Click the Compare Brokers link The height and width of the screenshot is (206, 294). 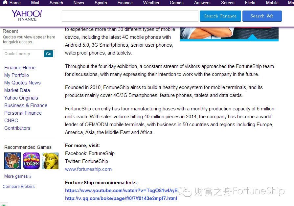[x=19, y=187]
